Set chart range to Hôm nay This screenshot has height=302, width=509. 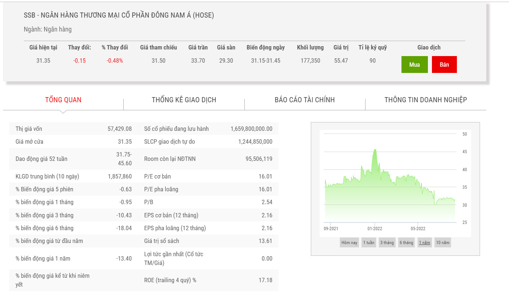coord(349,243)
